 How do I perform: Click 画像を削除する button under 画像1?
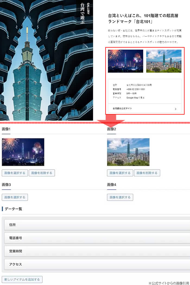(x=42, y=173)
